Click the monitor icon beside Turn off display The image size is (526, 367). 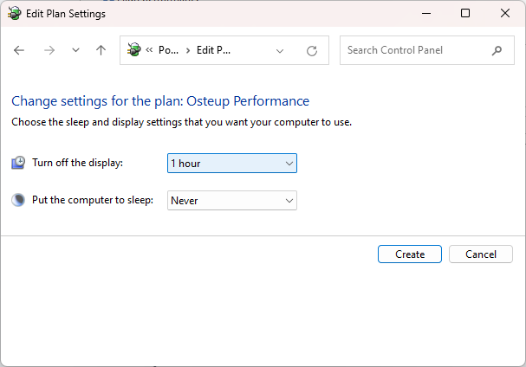pos(19,163)
